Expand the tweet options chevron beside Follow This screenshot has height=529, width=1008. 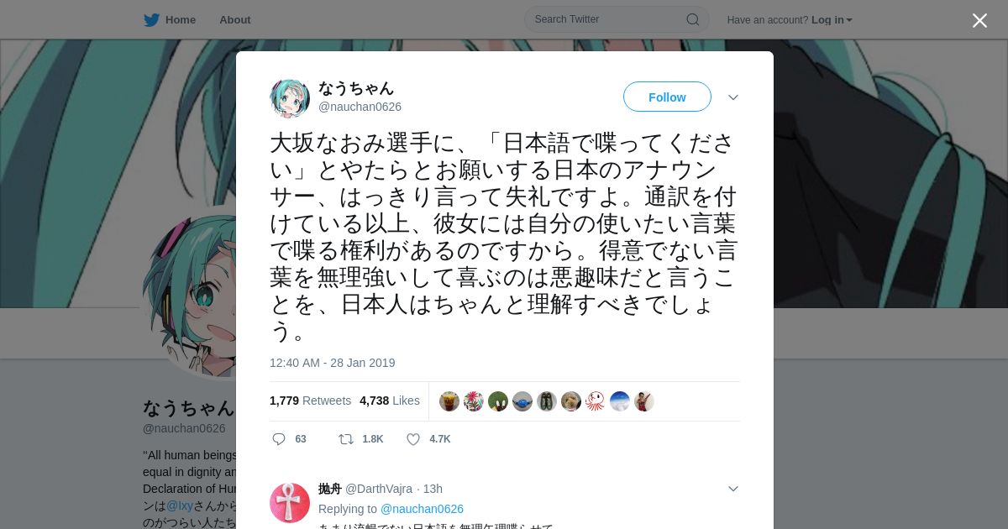tap(733, 97)
